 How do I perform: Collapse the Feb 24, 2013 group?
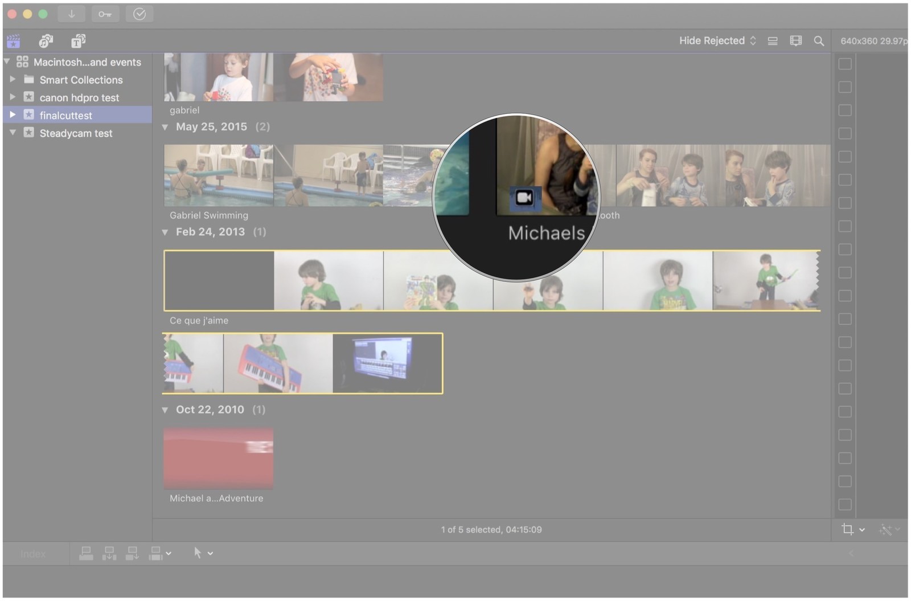165,232
